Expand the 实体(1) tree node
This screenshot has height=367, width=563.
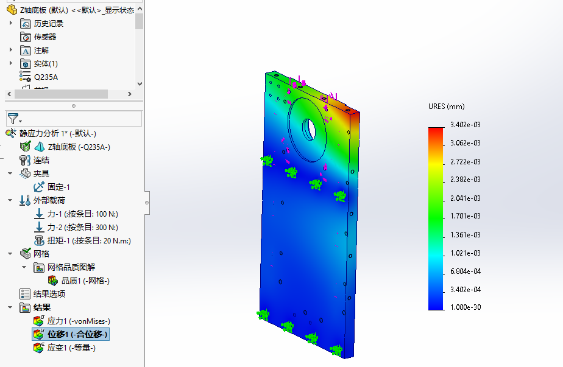[x=10, y=63]
